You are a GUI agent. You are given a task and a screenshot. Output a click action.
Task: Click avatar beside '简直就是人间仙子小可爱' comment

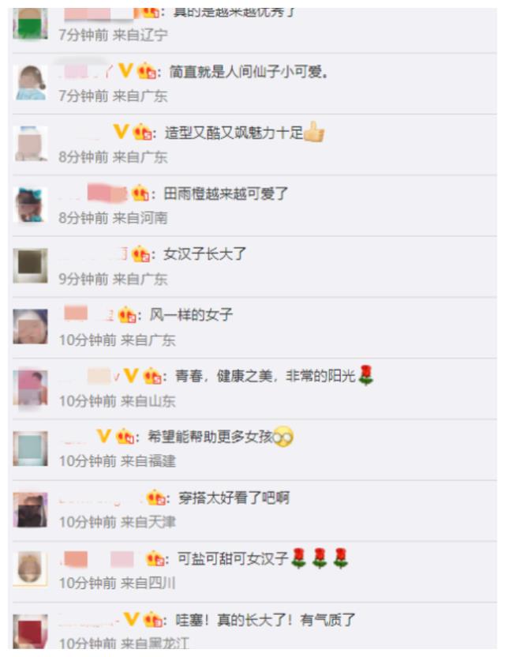click(30, 83)
